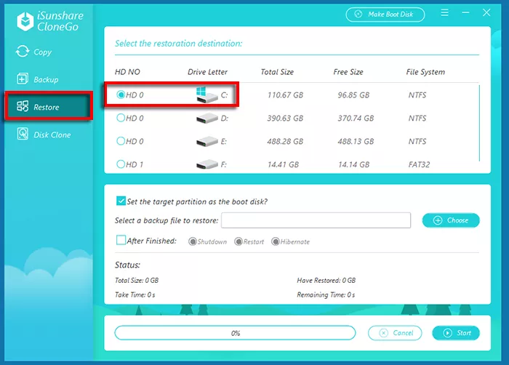Image resolution: width=509 pixels, height=365 pixels.
Task: Click the Free Size column header
Action: (x=348, y=72)
